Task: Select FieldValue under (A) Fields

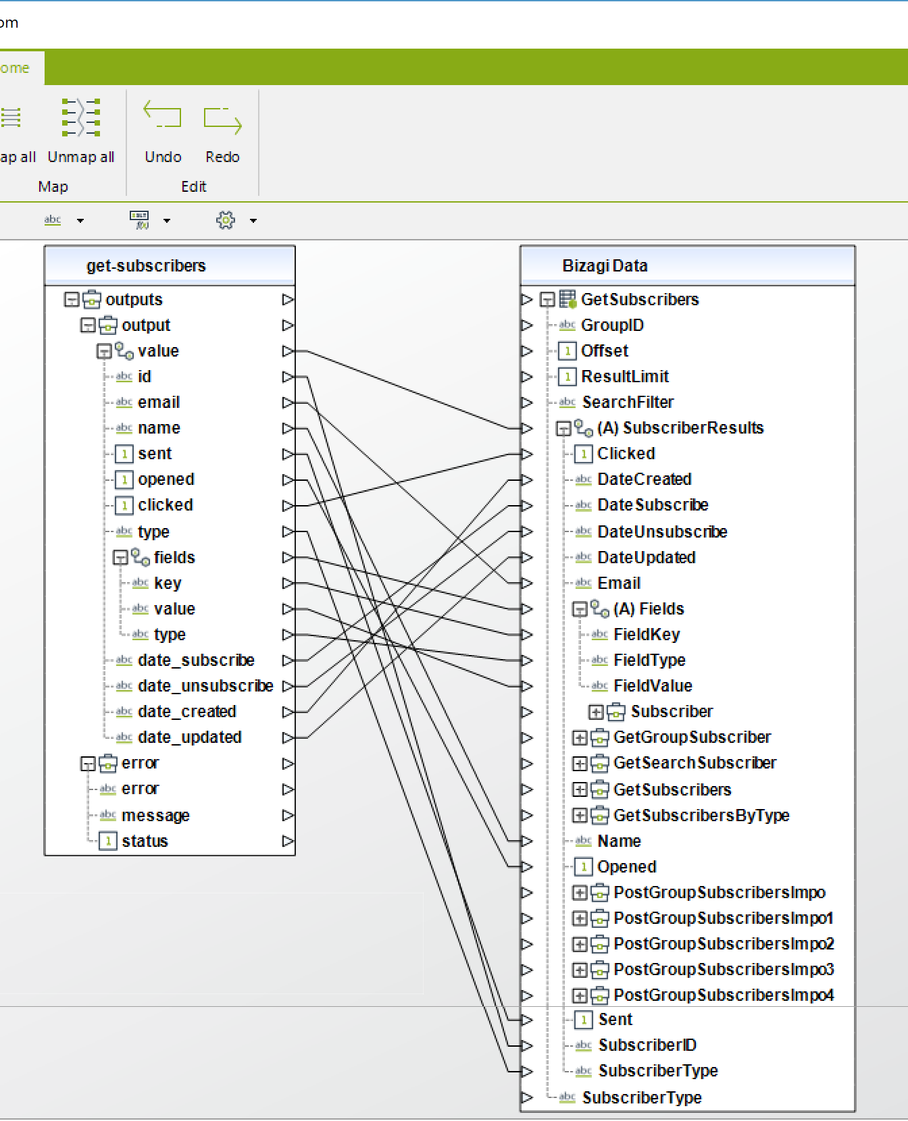Action: click(653, 686)
